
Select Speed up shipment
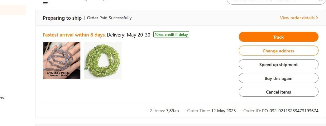coord(278,65)
